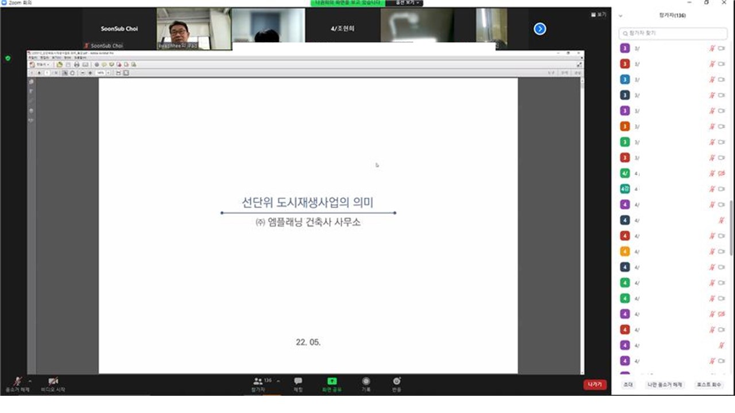Image resolution: width=735 pixels, height=413 pixels.
Task: Click Acrobat fit page view icon
Action: click(x=126, y=73)
